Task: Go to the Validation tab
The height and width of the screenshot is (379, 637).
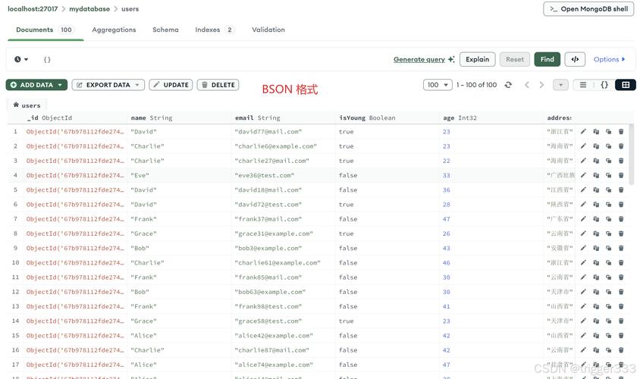Action: coord(268,30)
